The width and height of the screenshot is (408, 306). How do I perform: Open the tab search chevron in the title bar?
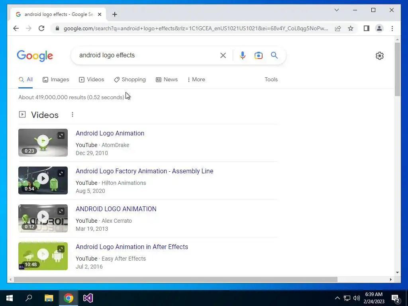[336, 10]
